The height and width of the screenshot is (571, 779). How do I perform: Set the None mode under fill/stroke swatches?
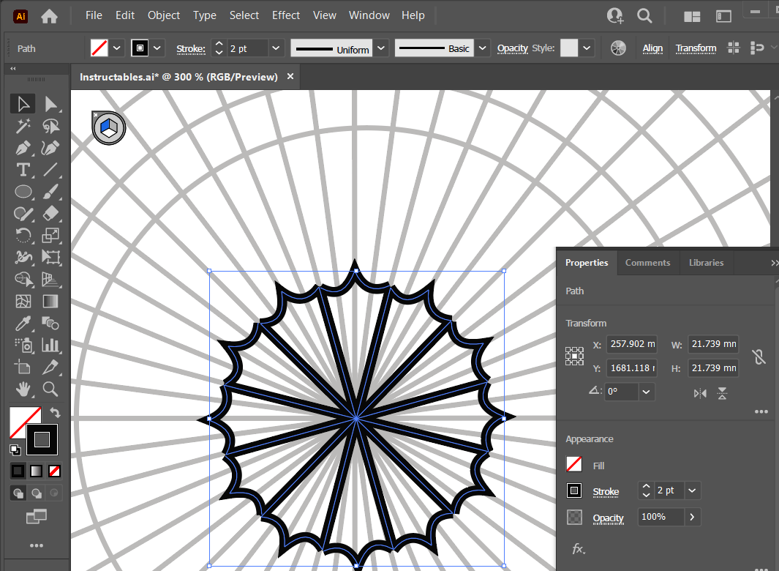pyautogui.click(x=54, y=471)
